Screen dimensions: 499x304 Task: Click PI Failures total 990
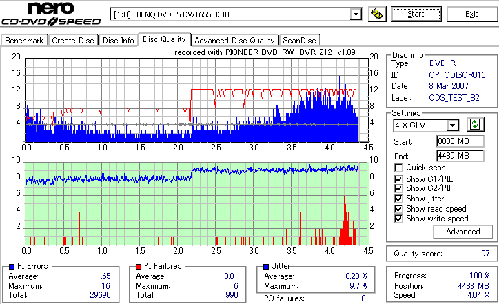(x=232, y=295)
